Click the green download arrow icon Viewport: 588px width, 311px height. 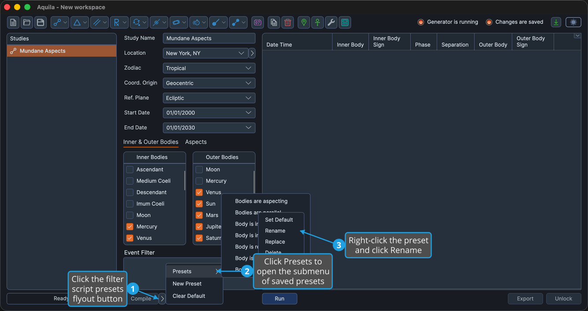pos(556,22)
